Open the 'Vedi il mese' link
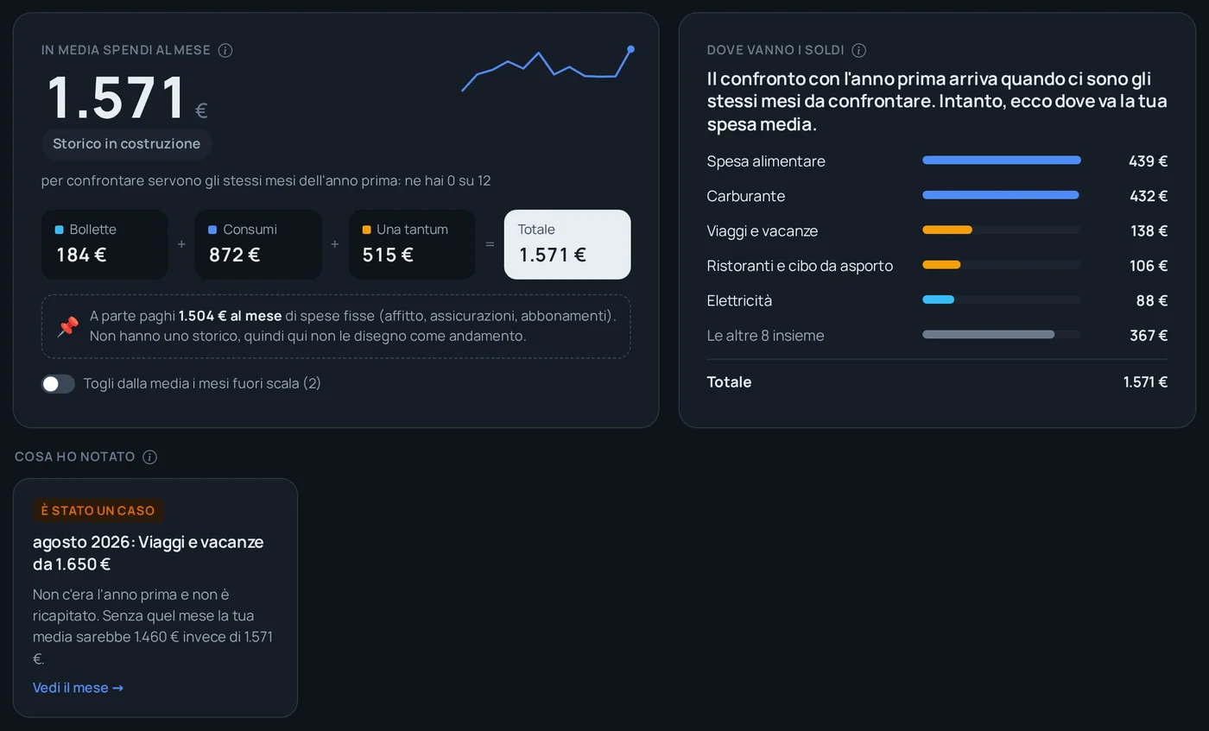 pos(78,688)
